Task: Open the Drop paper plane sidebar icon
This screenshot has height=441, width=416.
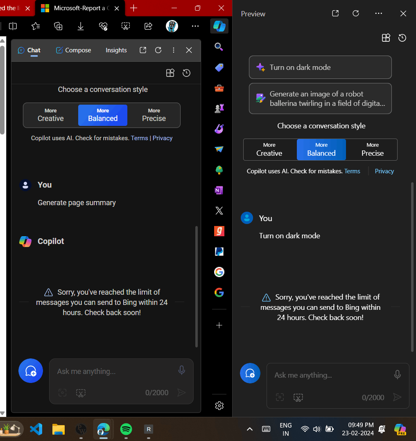Action: click(219, 149)
